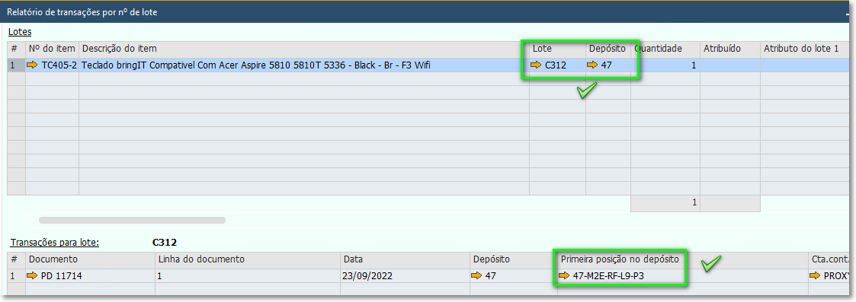
Task: Follow the link arrow next to PROXY account
Action: [x=815, y=276]
